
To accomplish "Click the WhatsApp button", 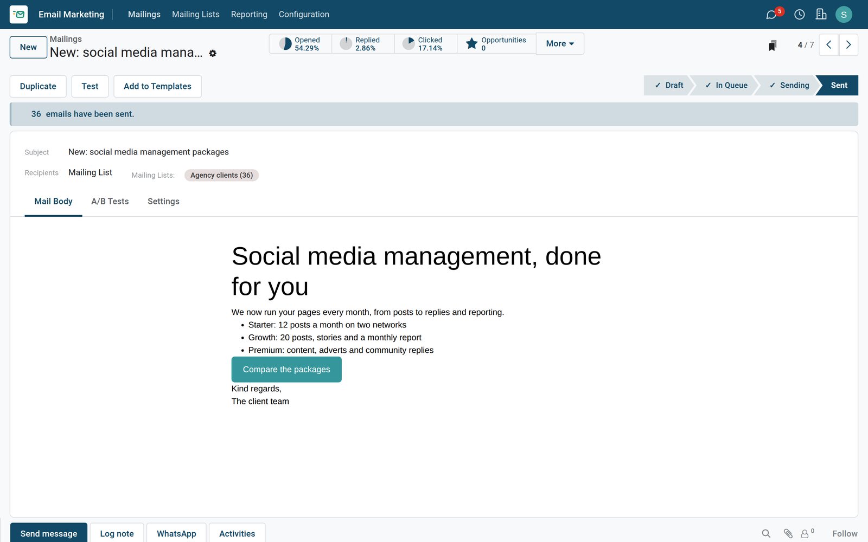I will coord(176,533).
